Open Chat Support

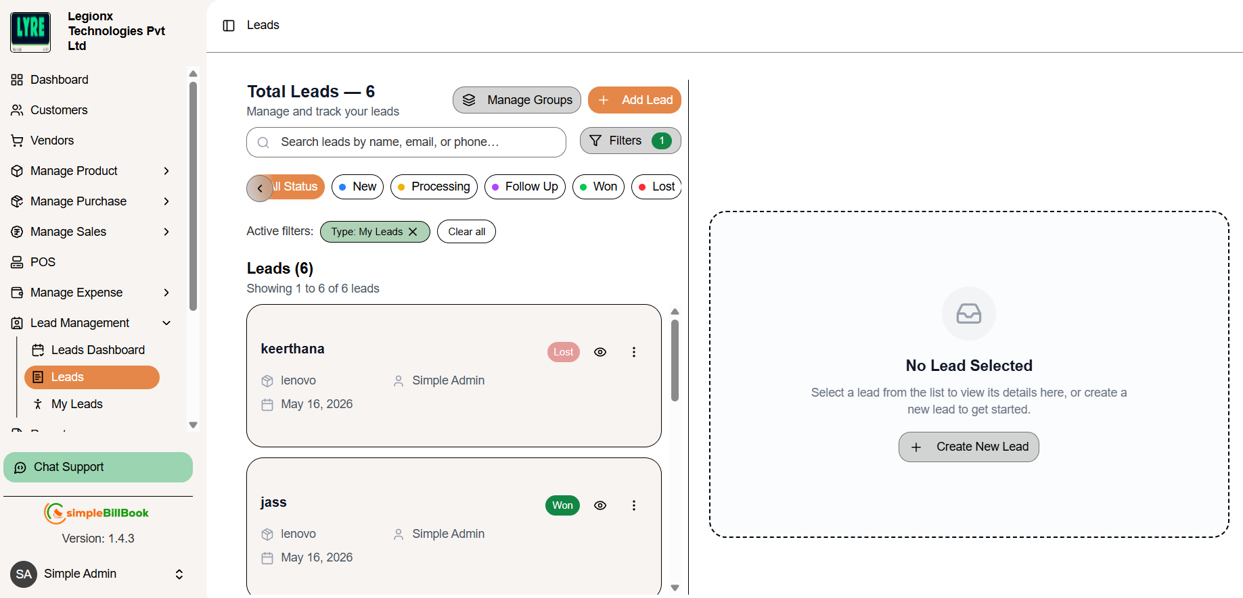[x=98, y=467]
